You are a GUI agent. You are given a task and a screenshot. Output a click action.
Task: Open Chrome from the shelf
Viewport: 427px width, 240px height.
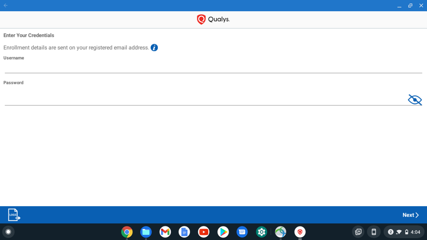tap(127, 232)
